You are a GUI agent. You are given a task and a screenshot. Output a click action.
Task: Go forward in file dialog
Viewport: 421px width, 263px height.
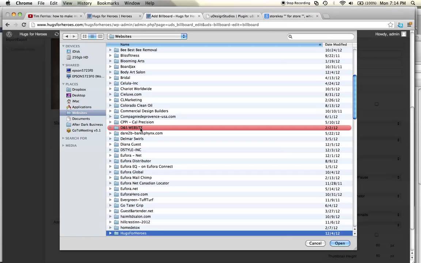click(x=74, y=36)
